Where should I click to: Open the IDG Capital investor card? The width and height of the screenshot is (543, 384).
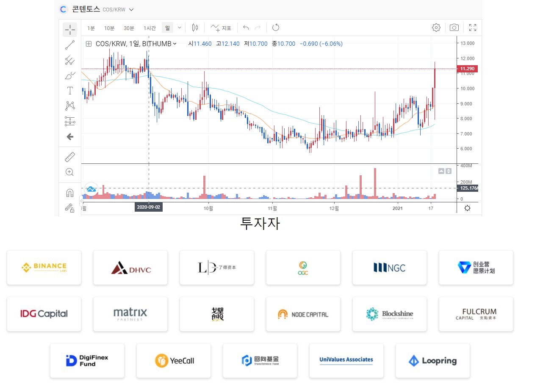(44, 314)
